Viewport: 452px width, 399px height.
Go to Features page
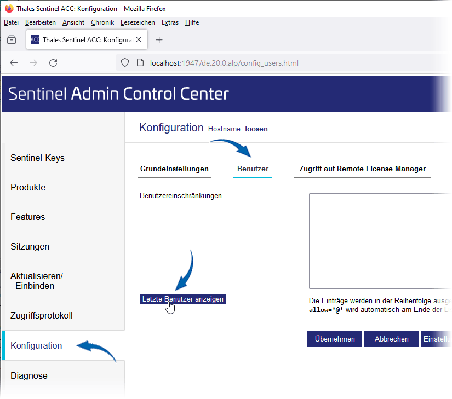coord(28,217)
